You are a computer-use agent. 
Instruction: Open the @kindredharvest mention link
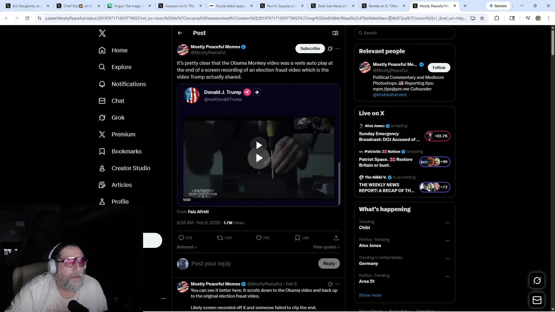coord(390,94)
